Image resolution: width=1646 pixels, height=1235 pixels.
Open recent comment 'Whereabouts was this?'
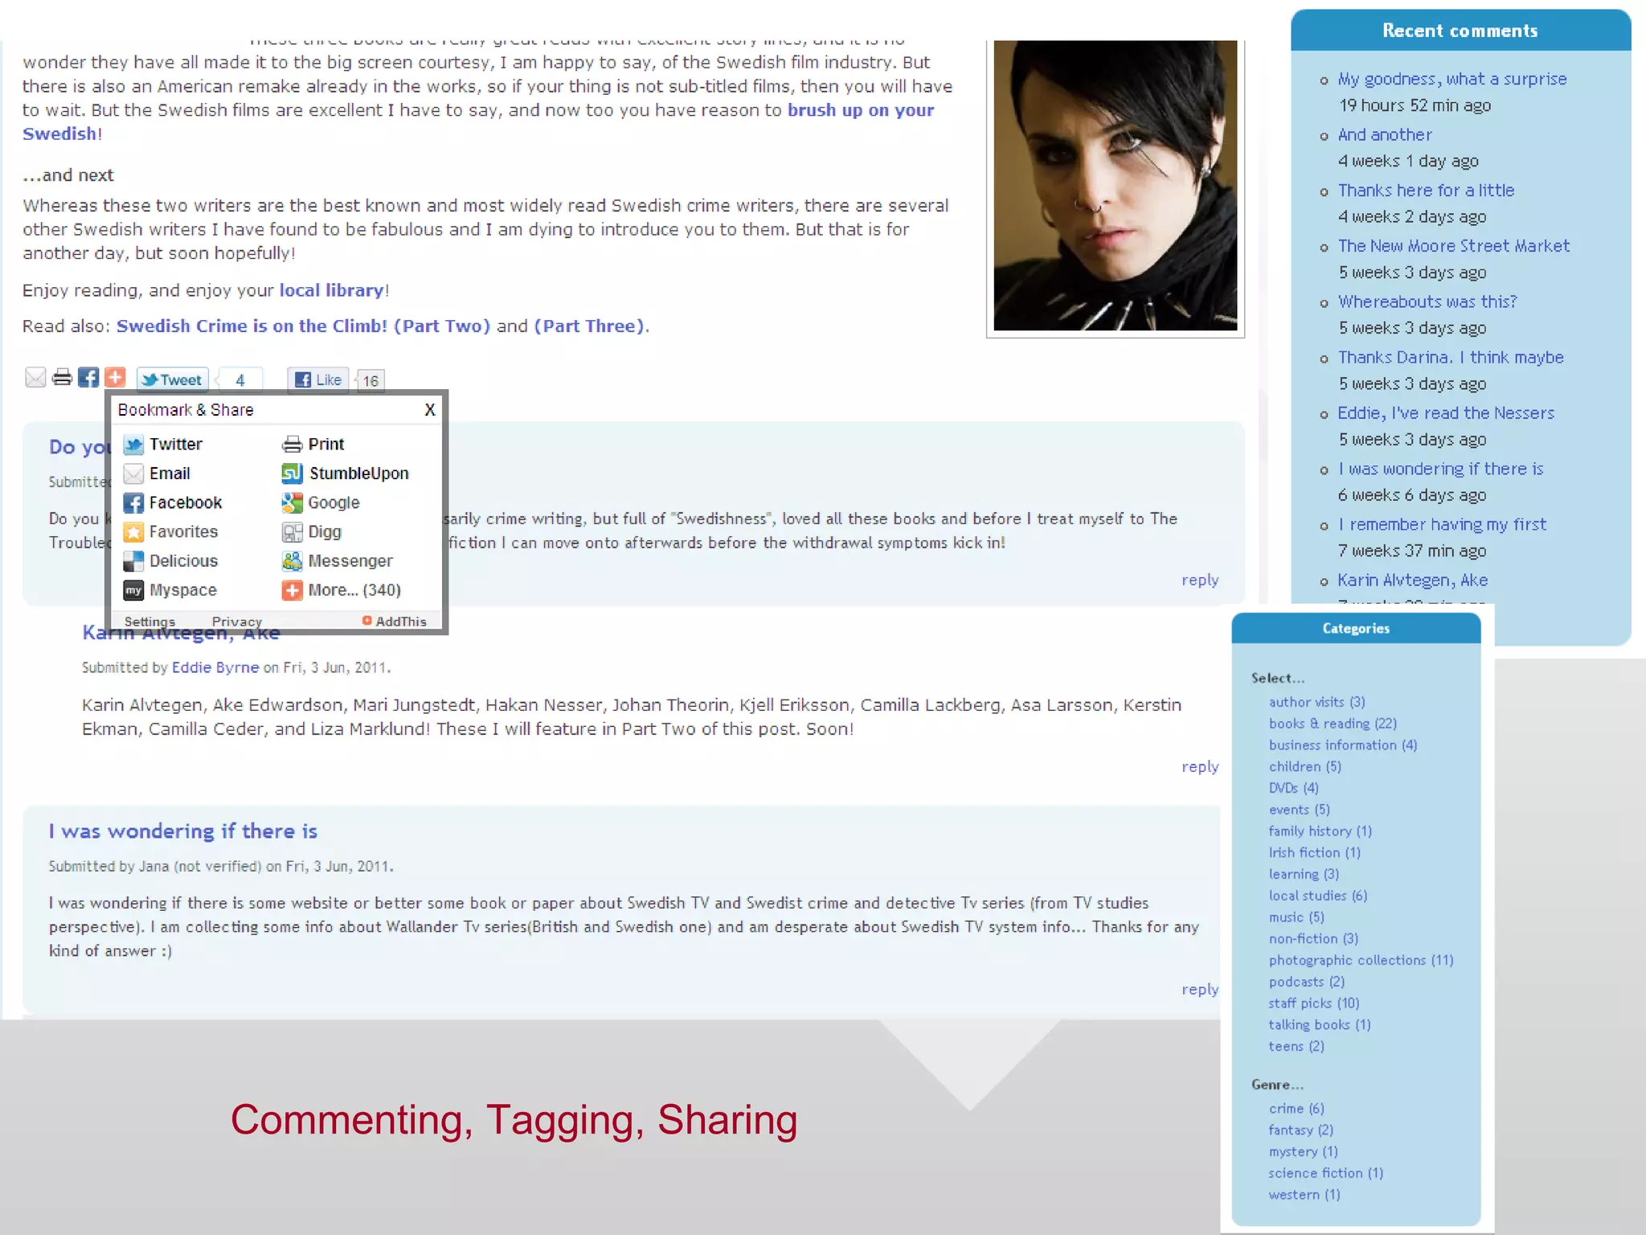point(1427,302)
